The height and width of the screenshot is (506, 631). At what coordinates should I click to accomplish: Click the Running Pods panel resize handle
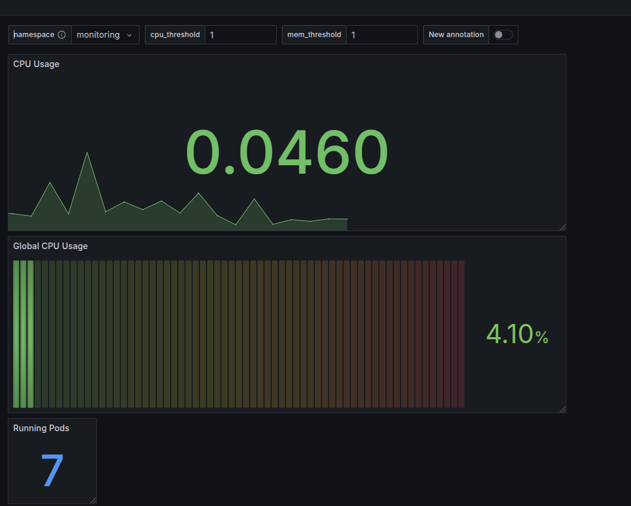point(93,500)
